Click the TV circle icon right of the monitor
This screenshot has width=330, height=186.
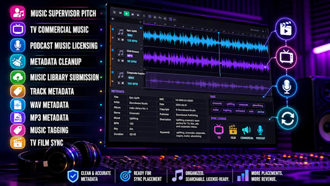pyautogui.click(x=286, y=57)
